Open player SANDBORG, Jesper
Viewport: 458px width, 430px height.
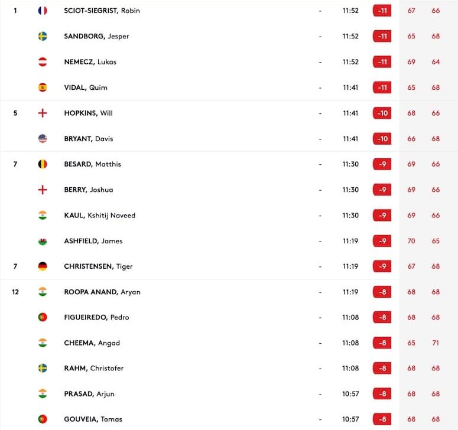point(96,36)
